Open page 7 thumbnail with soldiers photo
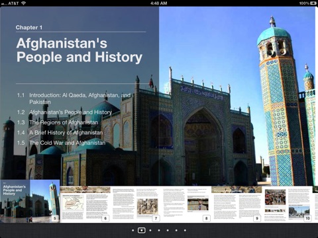The width and height of the screenshot is (318, 238). 136,204
